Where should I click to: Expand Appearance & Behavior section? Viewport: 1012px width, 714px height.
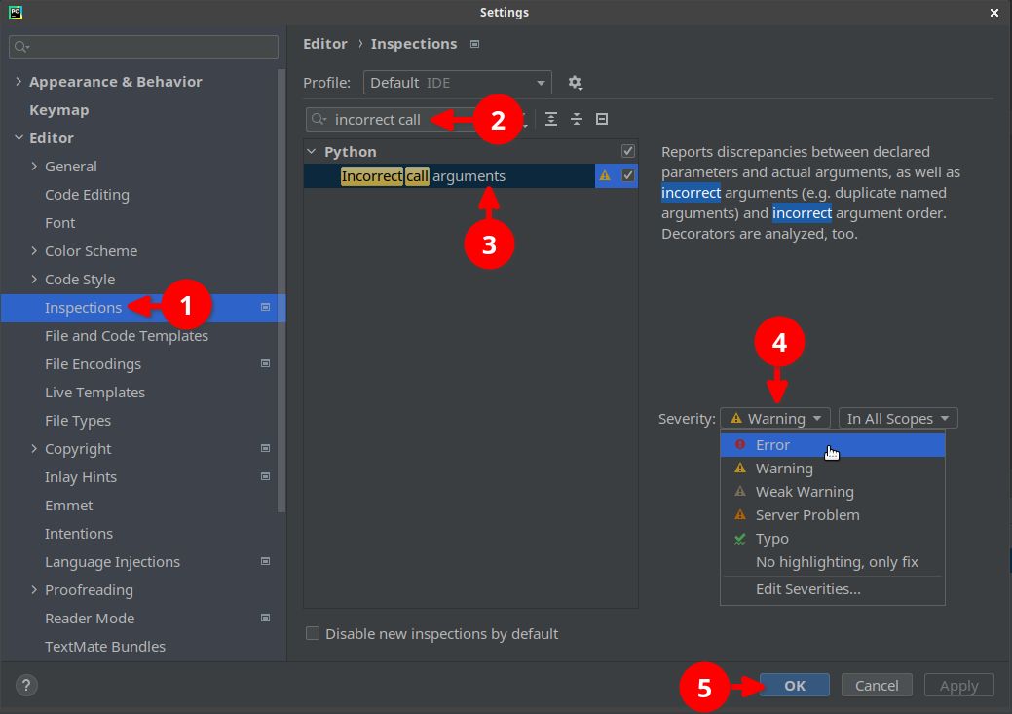coord(19,82)
